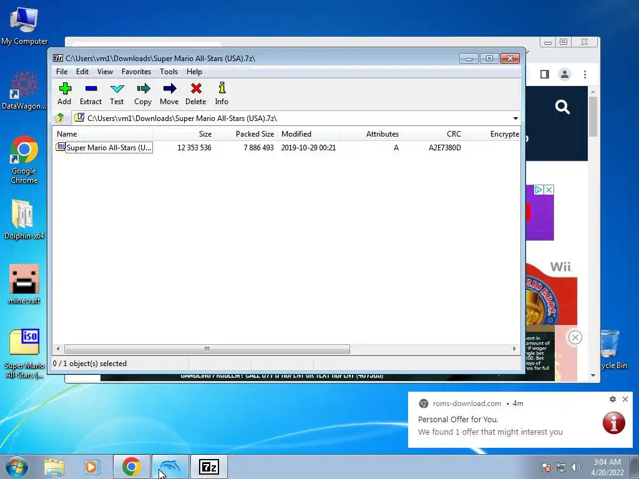639x479 pixels.
Task: Click the modified date 2019-10-29 00:21
Action: pos(308,148)
